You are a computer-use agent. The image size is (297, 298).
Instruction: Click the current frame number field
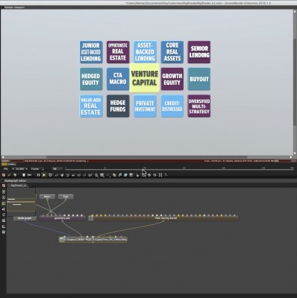pos(55,169)
